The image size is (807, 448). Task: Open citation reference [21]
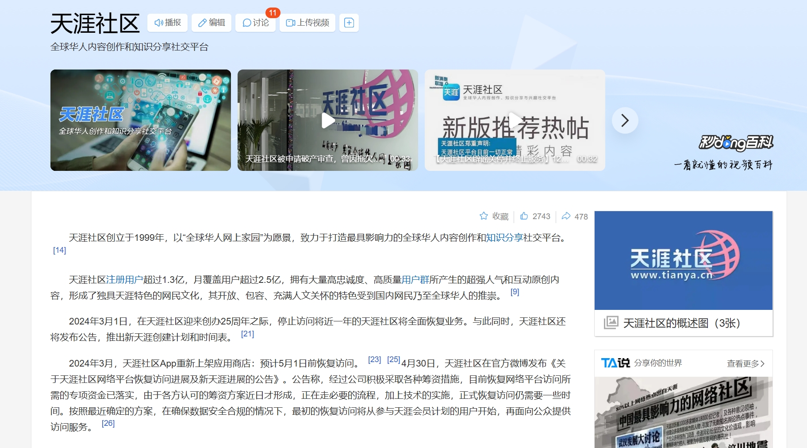247,334
